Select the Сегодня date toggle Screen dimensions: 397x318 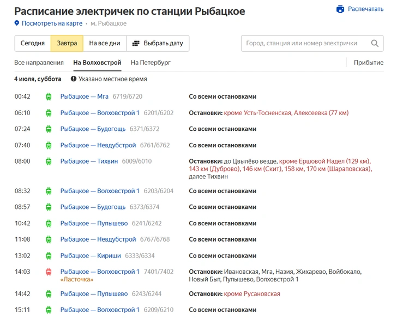[x=33, y=43]
